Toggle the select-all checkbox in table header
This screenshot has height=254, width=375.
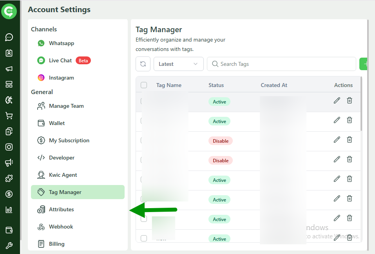tap(144, 85)
